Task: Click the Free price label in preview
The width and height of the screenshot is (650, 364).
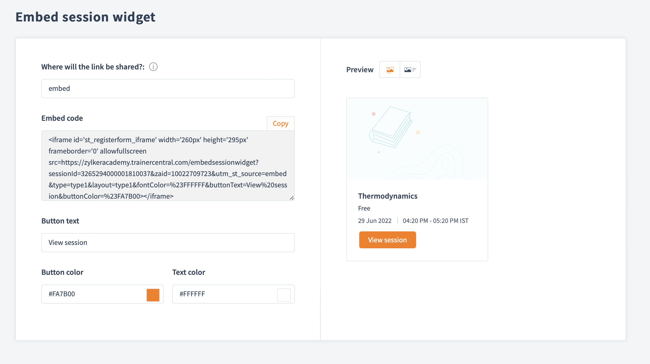Action: (364, 208)
